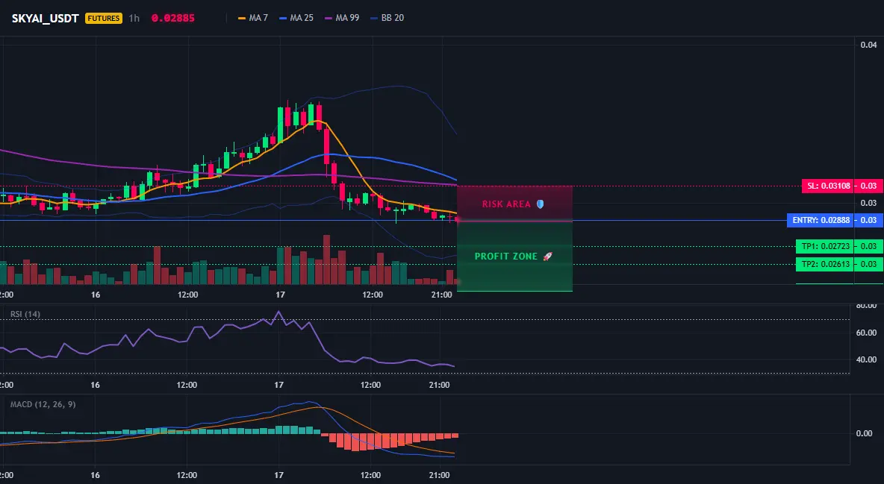Viewport: 884px width, 484px height.
Task: Click the 60.00 RSI axis label
Action: pos(867,333)
